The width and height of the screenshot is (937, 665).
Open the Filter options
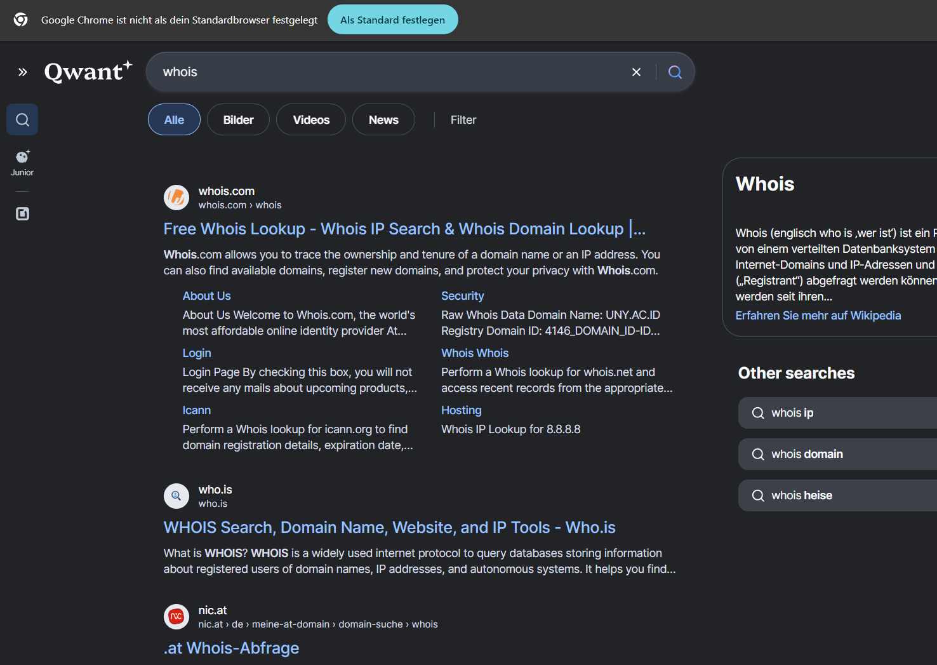tap(463, 120)
